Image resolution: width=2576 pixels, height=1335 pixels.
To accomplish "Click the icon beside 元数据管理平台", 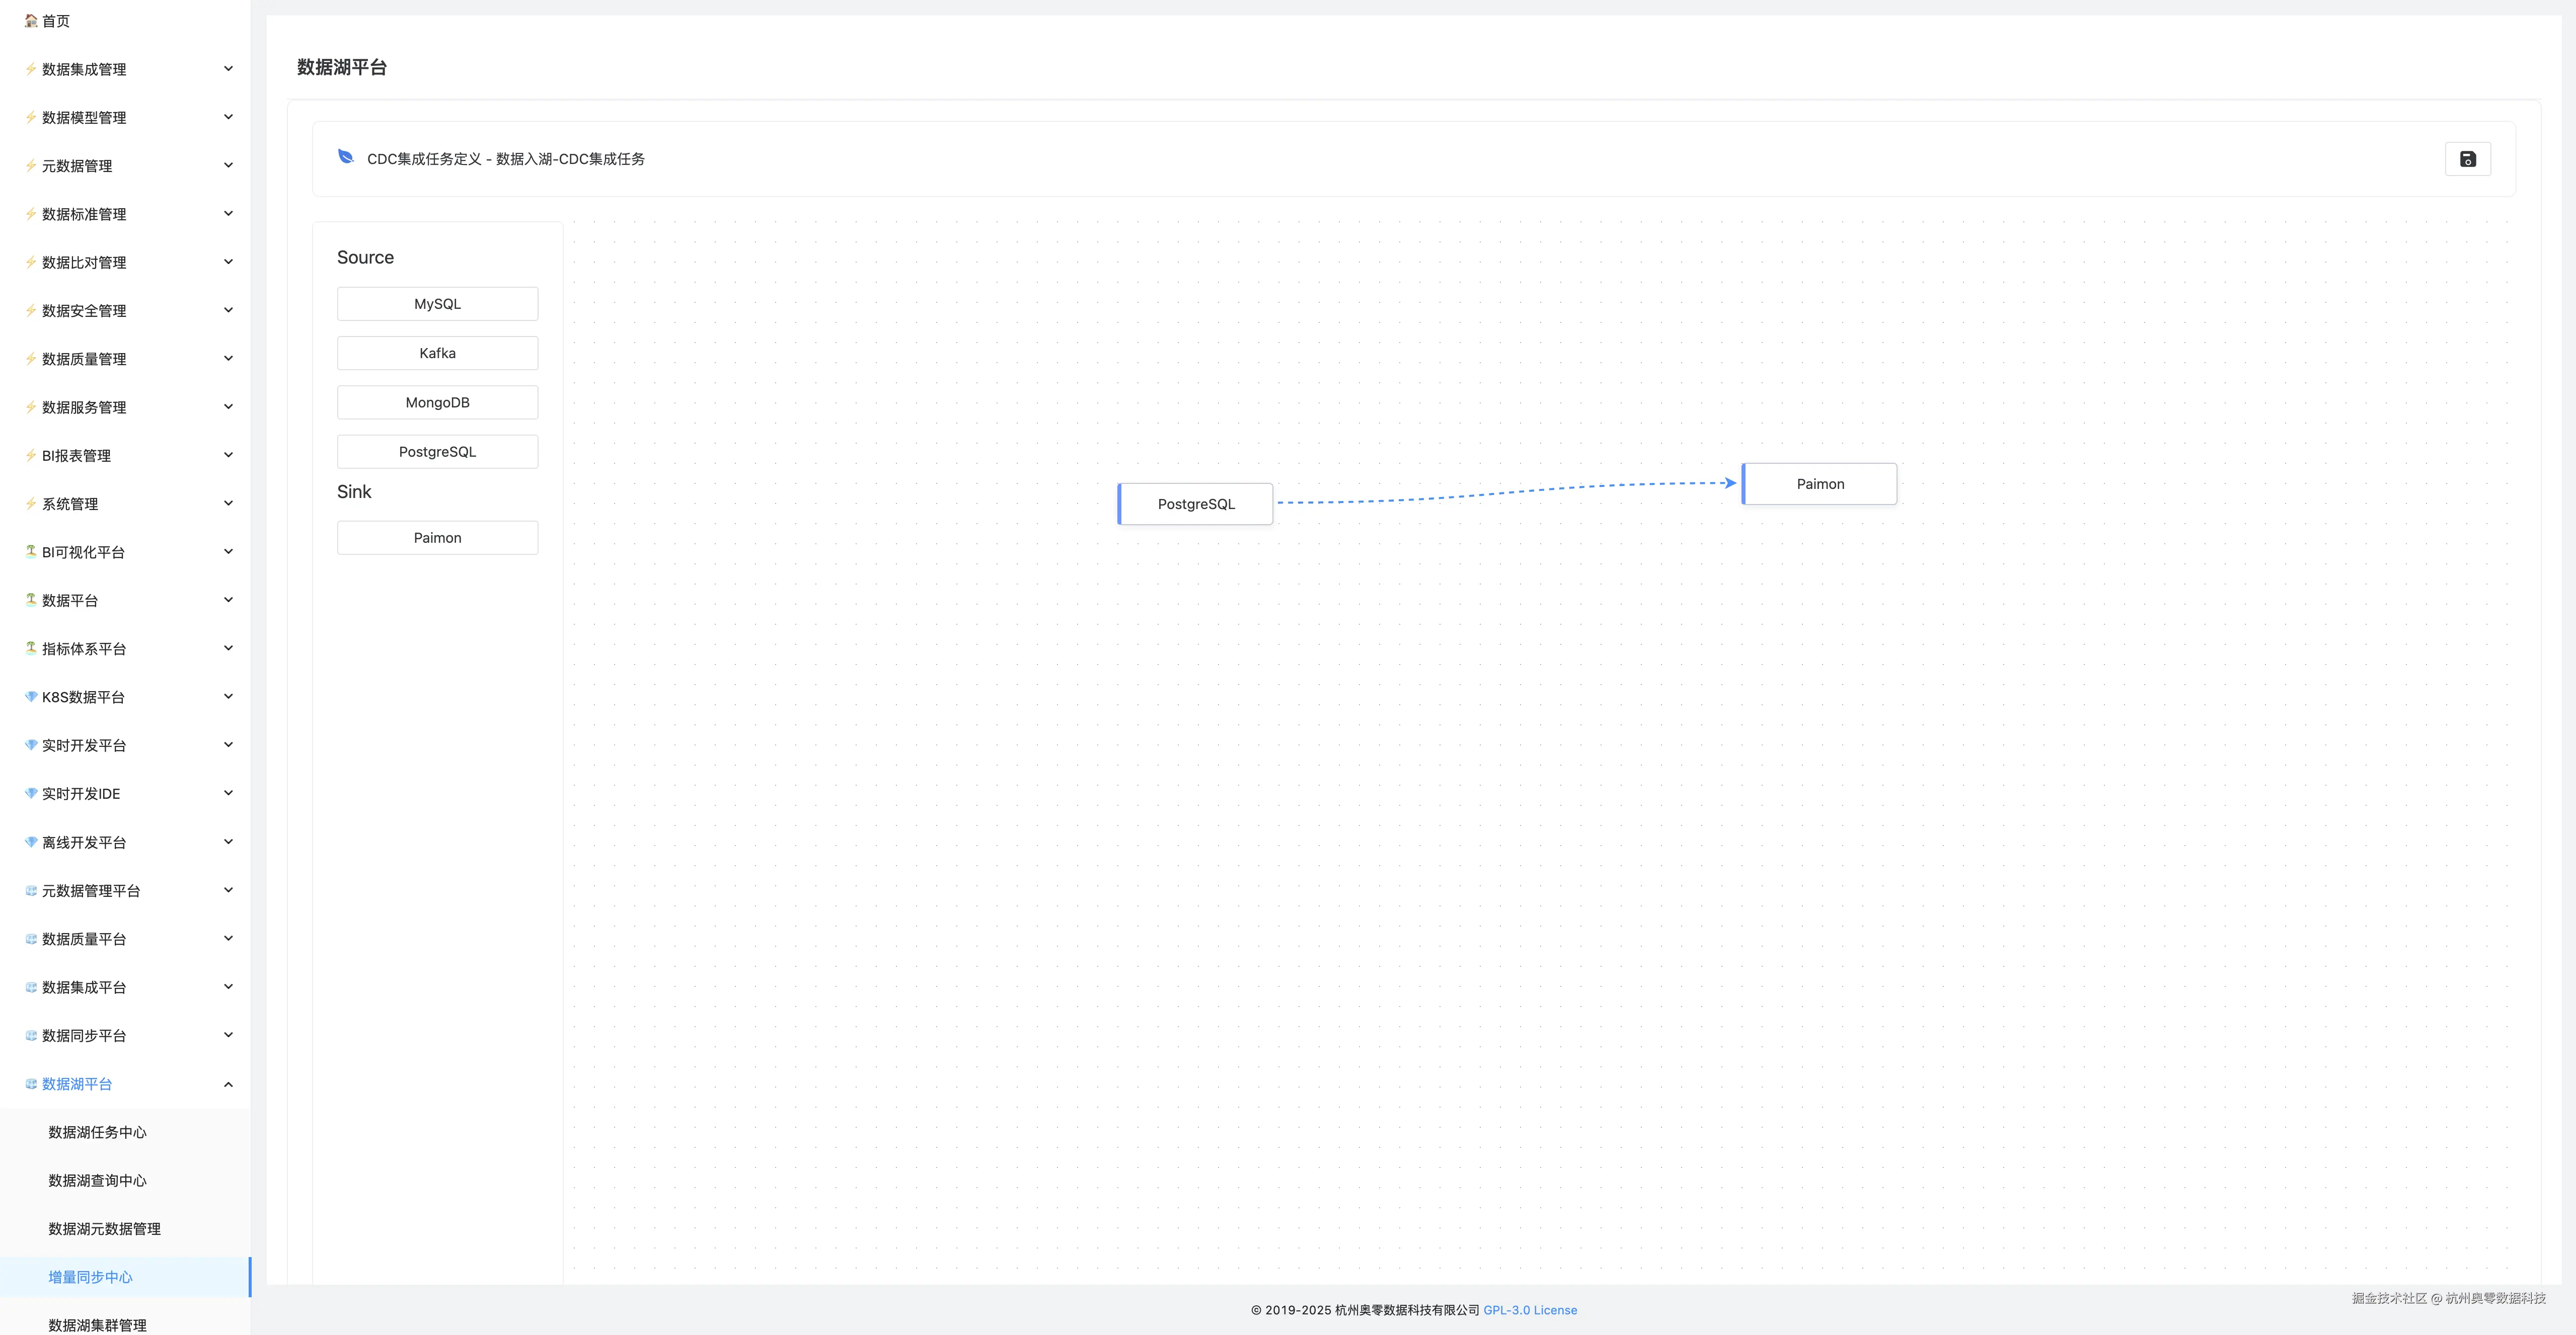I will click(31, 890).
